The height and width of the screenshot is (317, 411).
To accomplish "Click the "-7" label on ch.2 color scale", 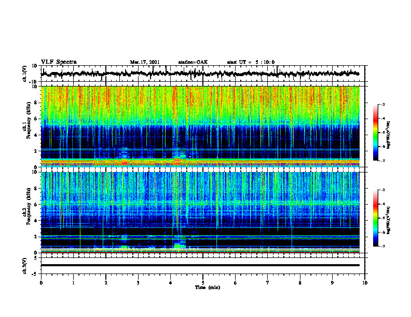I will point(383,247).
